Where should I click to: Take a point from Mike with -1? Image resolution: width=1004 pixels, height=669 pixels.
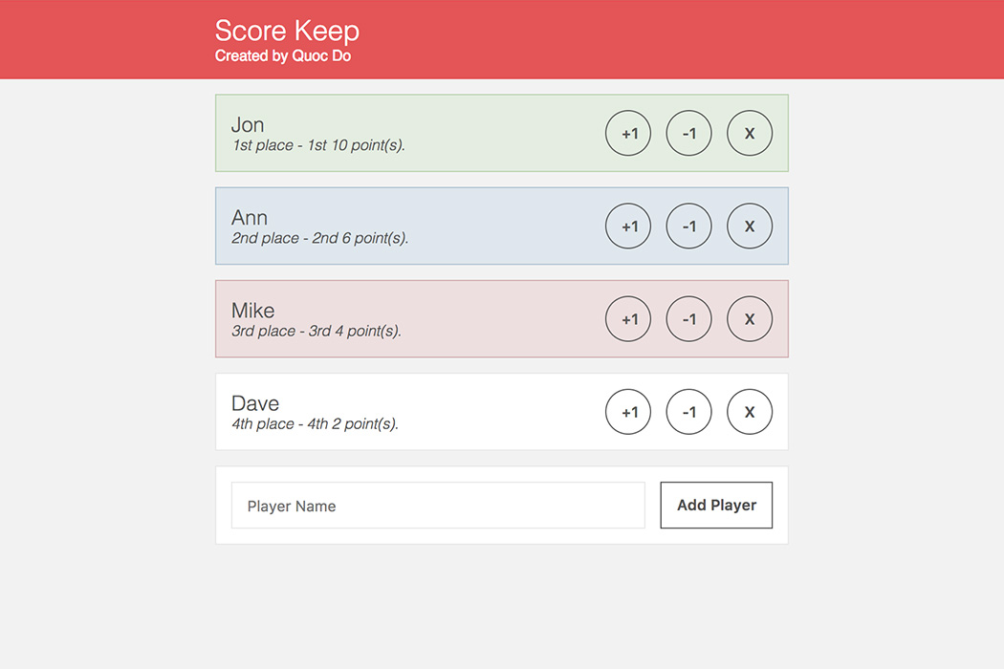click(x=689, y=319)
